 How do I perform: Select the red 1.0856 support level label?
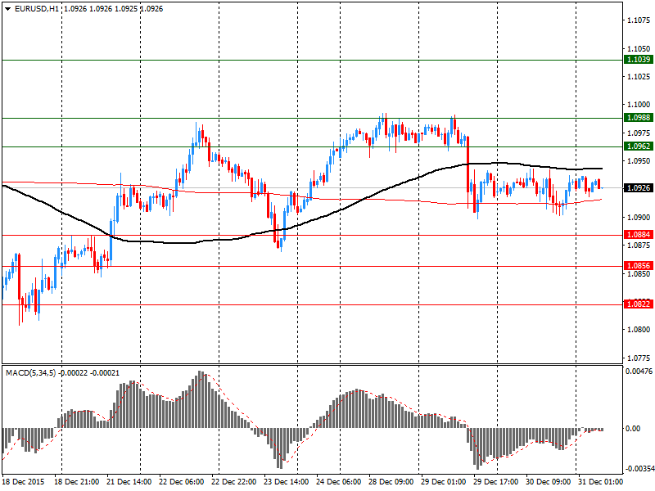pyautogui.click(x=639, y=266)
